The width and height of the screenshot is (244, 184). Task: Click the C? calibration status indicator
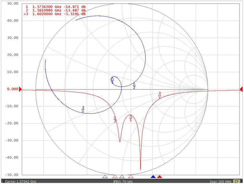237,182
